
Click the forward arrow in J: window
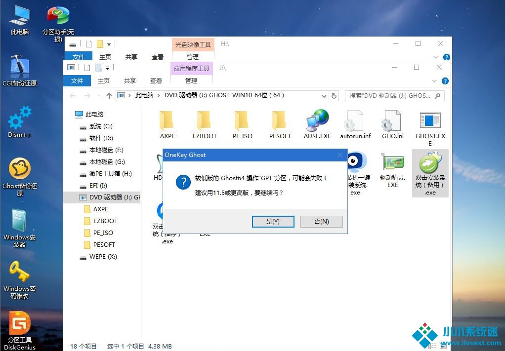click(x=87, y=96)
